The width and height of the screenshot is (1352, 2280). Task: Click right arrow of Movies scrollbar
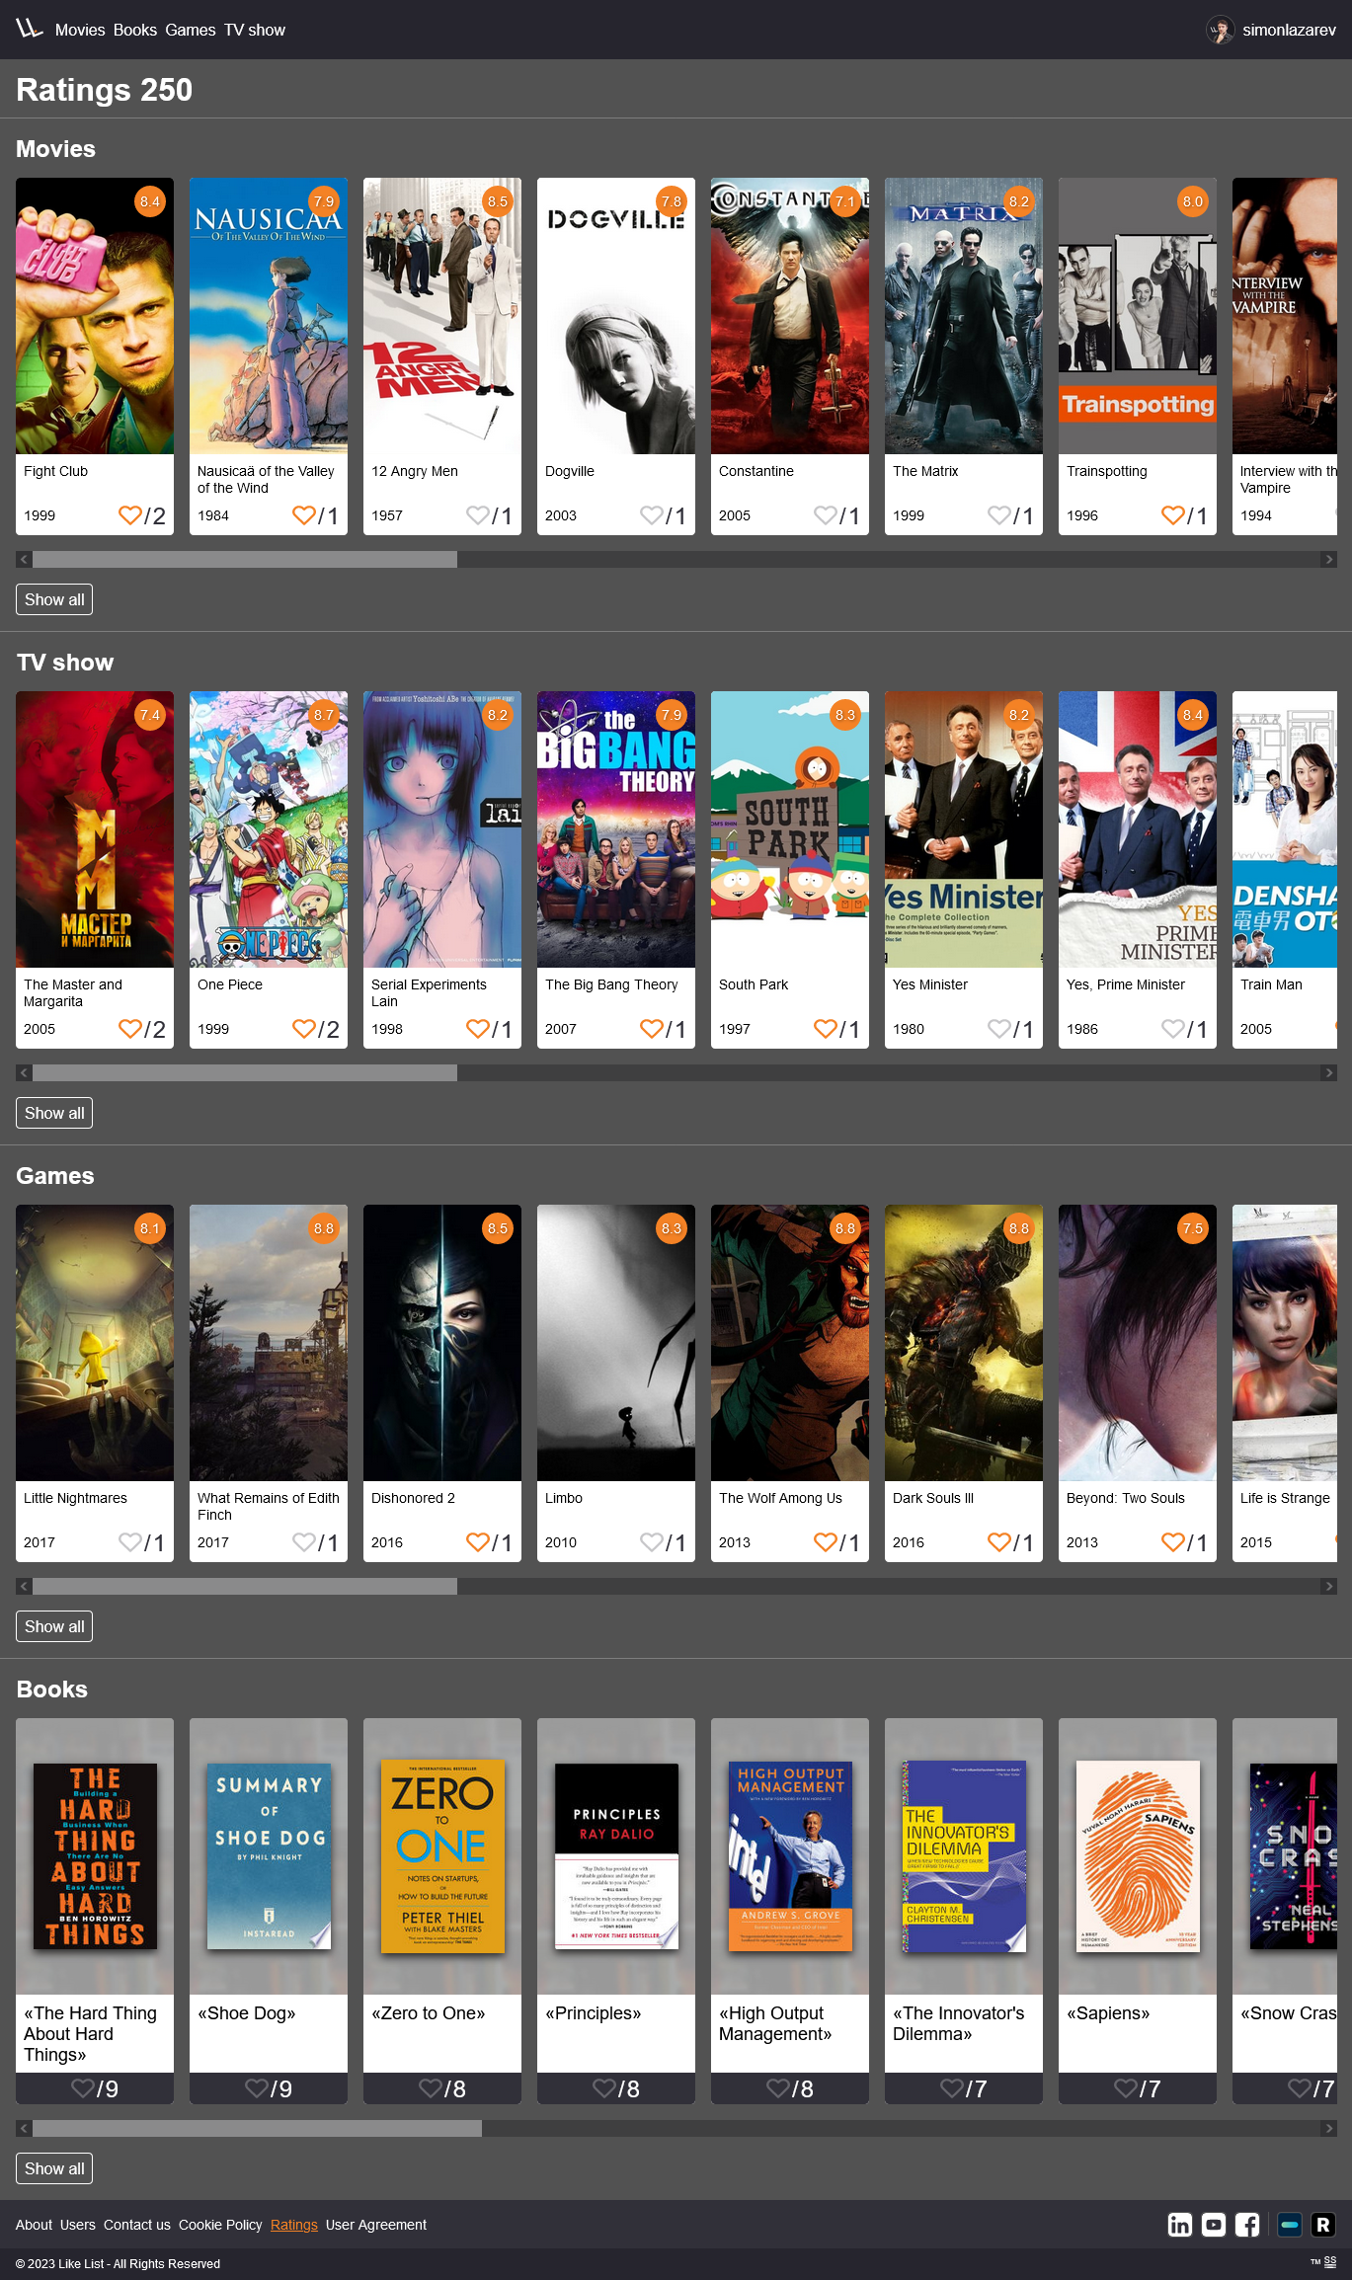[1328, 560]
